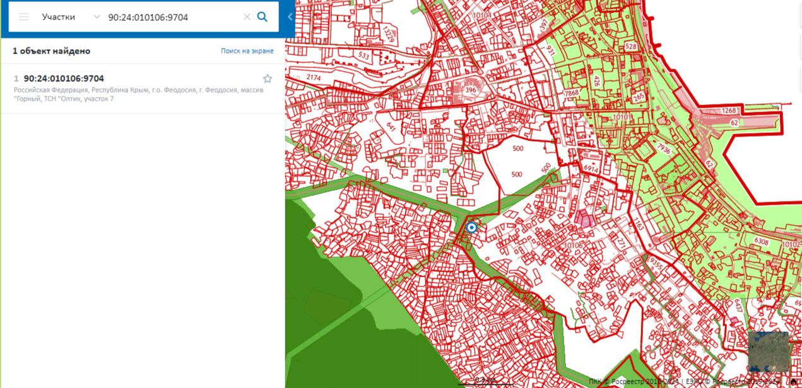Click map label 7868
Screen dimensions: 802x388
click(571, 93)
